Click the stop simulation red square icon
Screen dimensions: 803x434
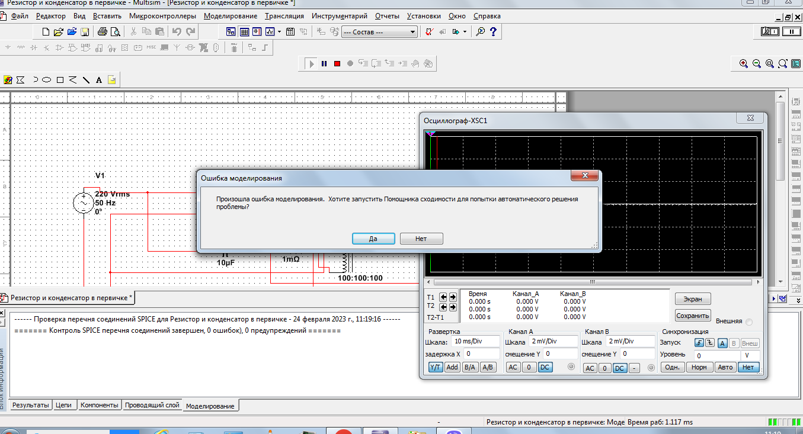(337, 63)
